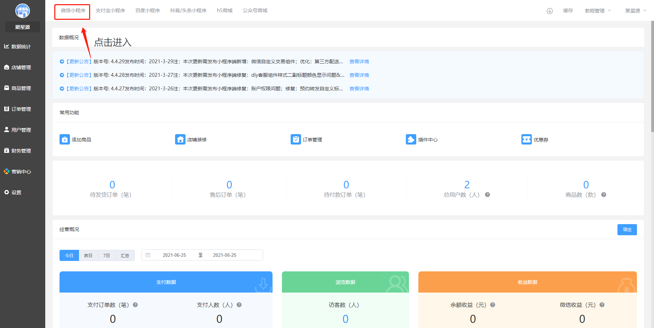Click the 售后订单 count
Screen dimensions: 654x328
[229, 184]
